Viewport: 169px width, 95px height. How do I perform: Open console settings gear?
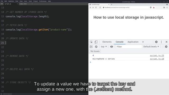pyautogui.click(x=166, y=47)
